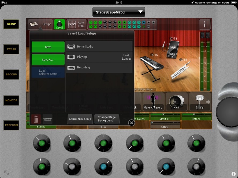This screenshot has width=238, height=178.
Task: Click the Create New Setup button
Action: pos(80,119)
